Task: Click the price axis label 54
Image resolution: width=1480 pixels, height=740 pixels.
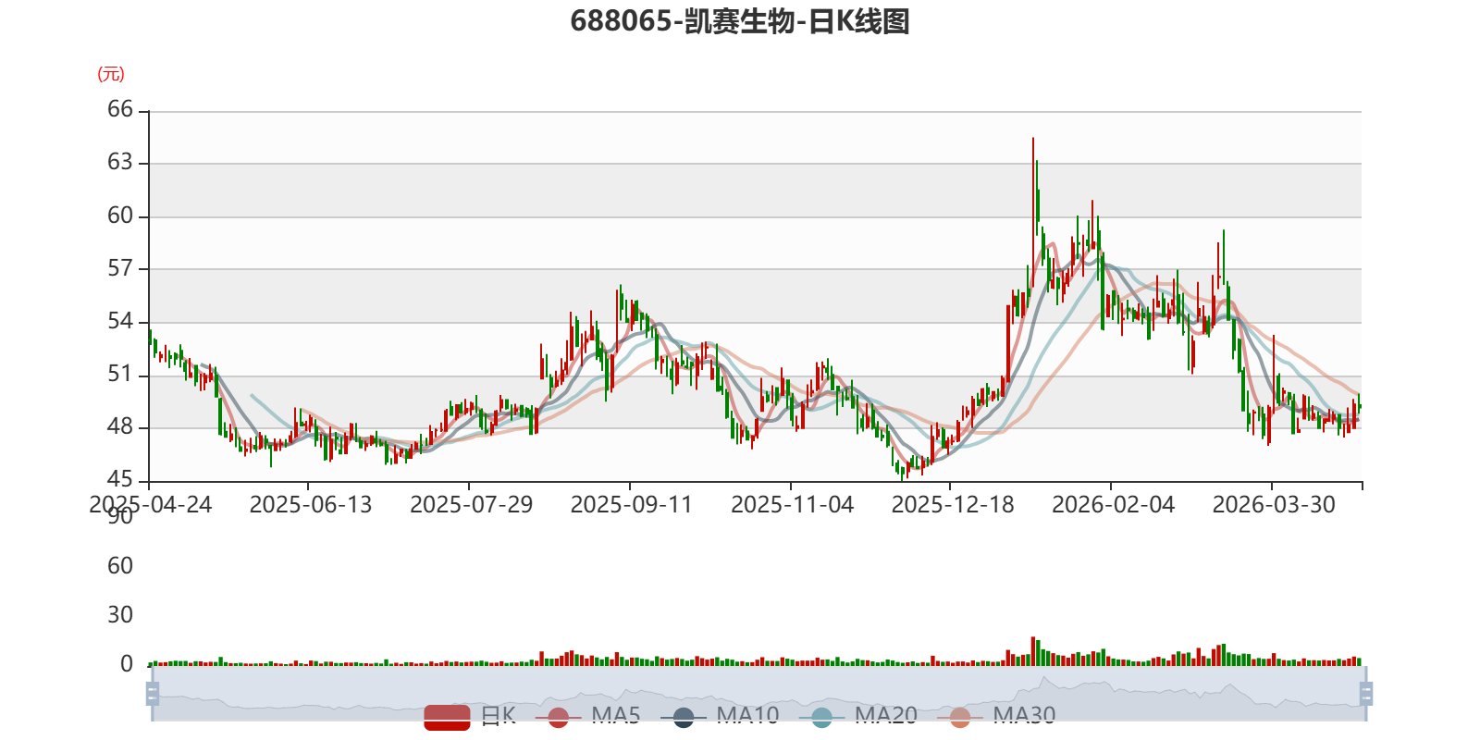Action: [120, 321]
